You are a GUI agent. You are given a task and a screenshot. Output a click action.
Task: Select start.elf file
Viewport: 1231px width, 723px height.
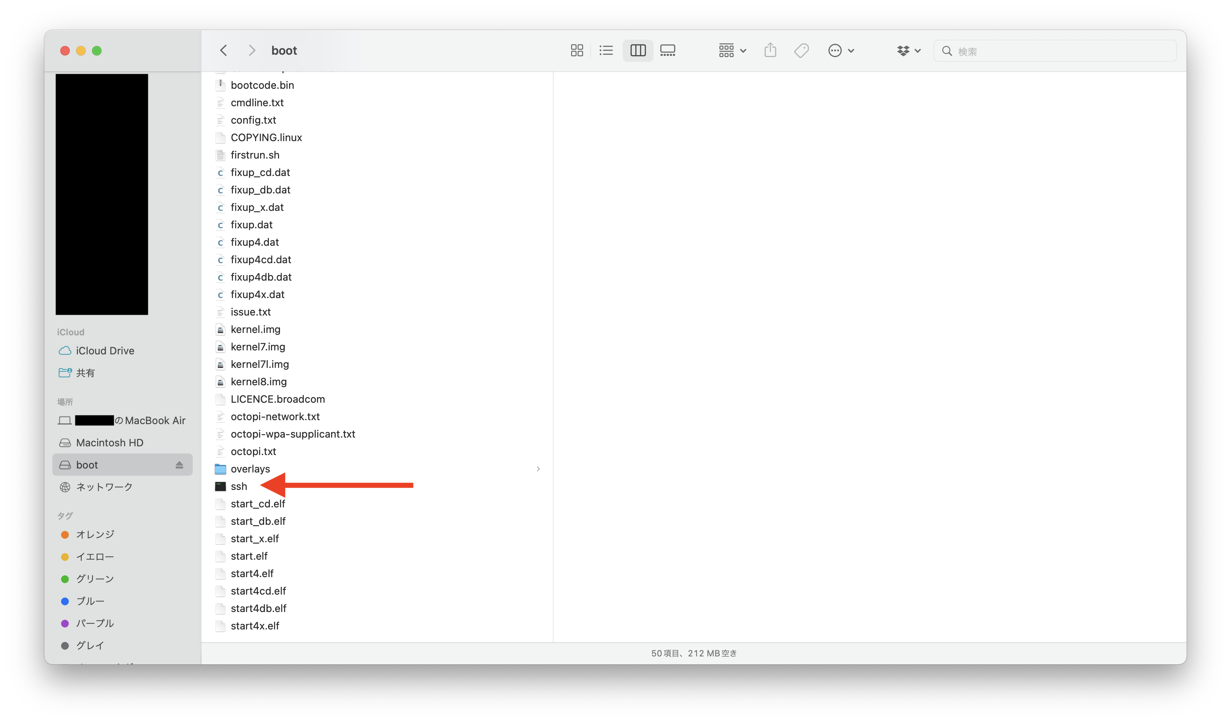pyautogui.click(x=249, y=556)
